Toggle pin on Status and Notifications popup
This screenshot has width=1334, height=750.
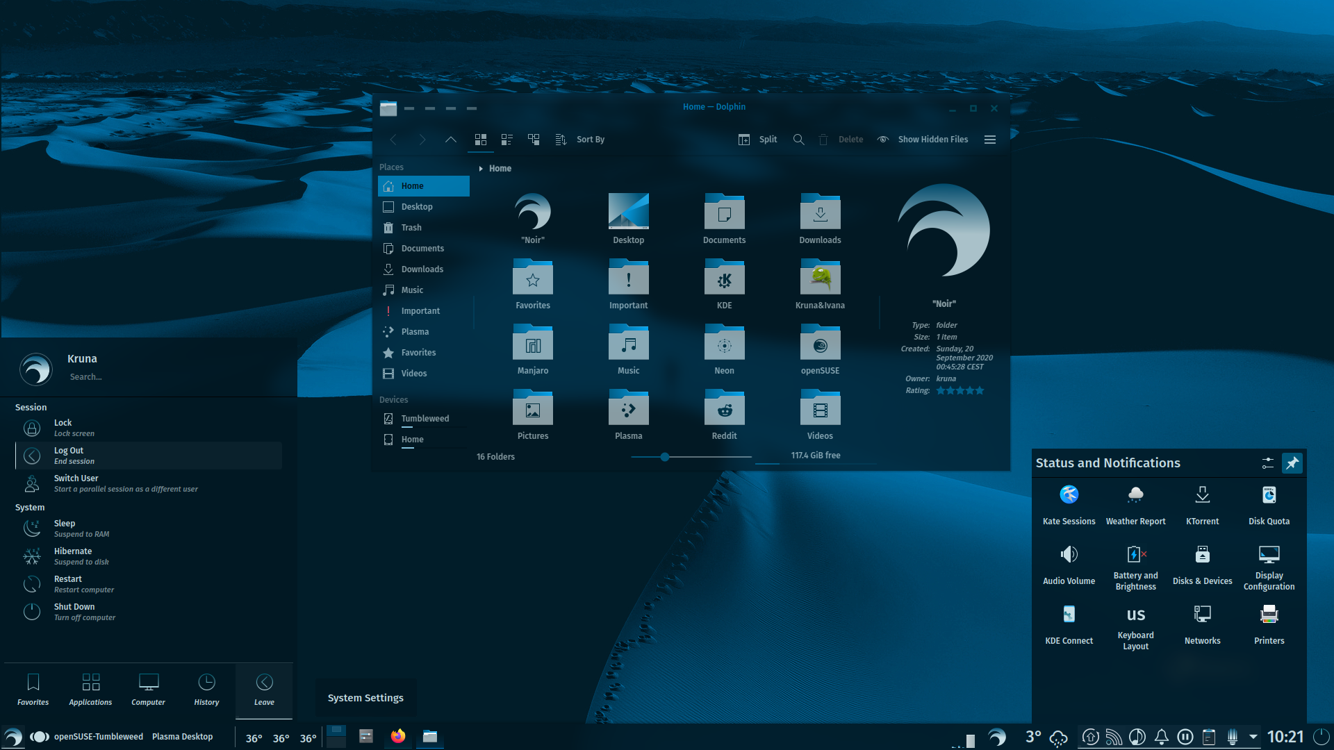click(x=1292, y=463)
